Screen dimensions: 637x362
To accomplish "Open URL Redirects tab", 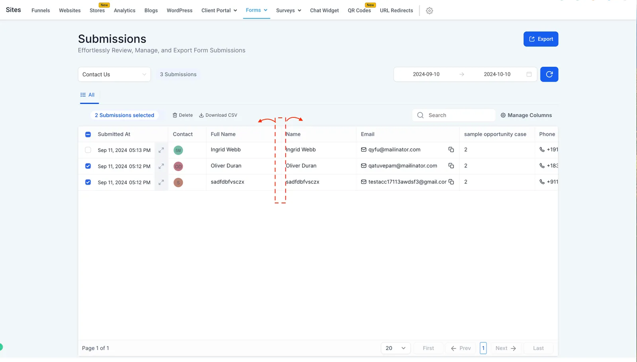I will (397, 10).
